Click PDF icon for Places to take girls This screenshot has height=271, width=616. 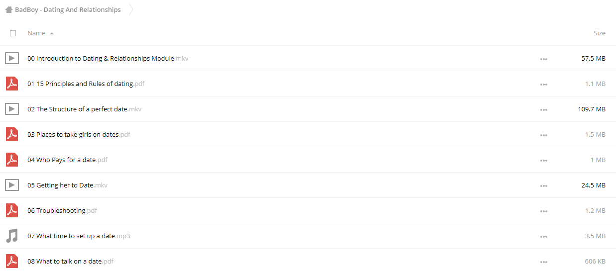pyautogui.click(x=12, y=134)
